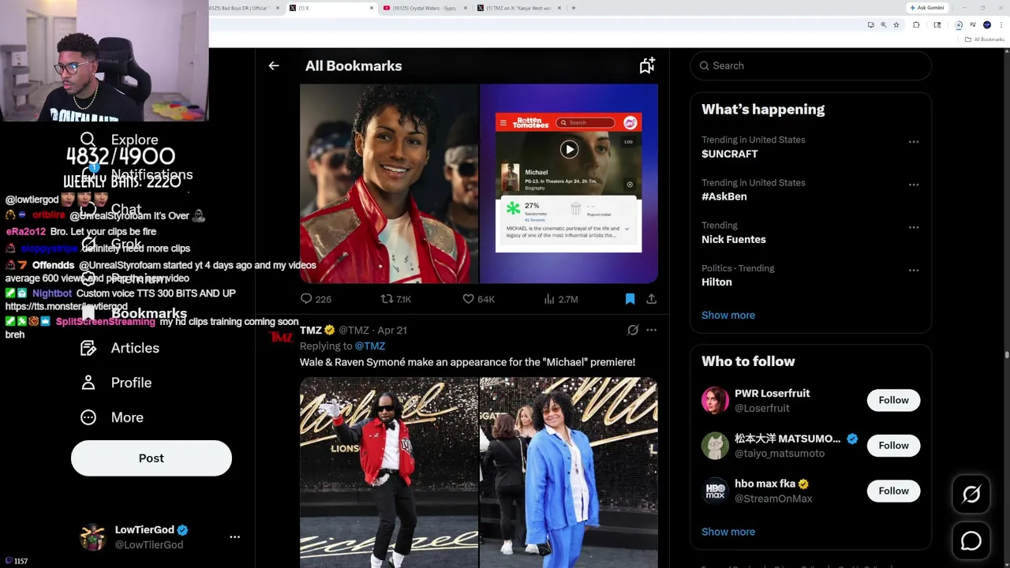1010x568 pixels.
Task: Open Chrome media control icon
Action: click(973, 24)
